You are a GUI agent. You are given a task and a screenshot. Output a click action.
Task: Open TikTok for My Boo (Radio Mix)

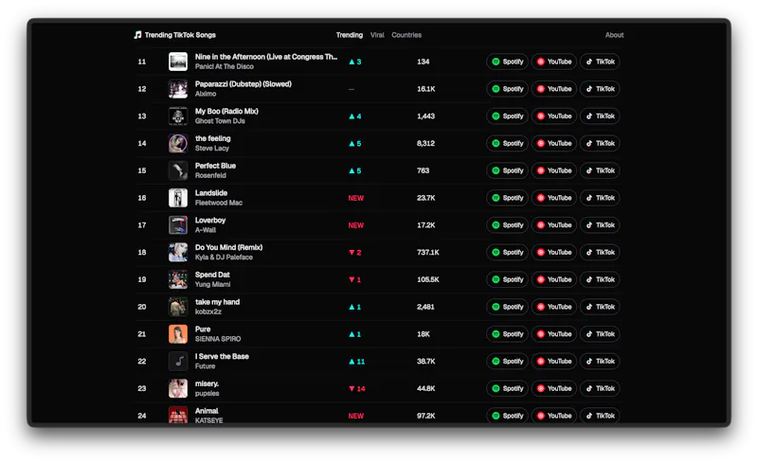pyautogui.click(x=600, y=116)
